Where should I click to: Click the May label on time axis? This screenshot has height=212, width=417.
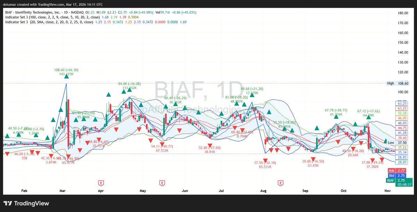[143, 191]
